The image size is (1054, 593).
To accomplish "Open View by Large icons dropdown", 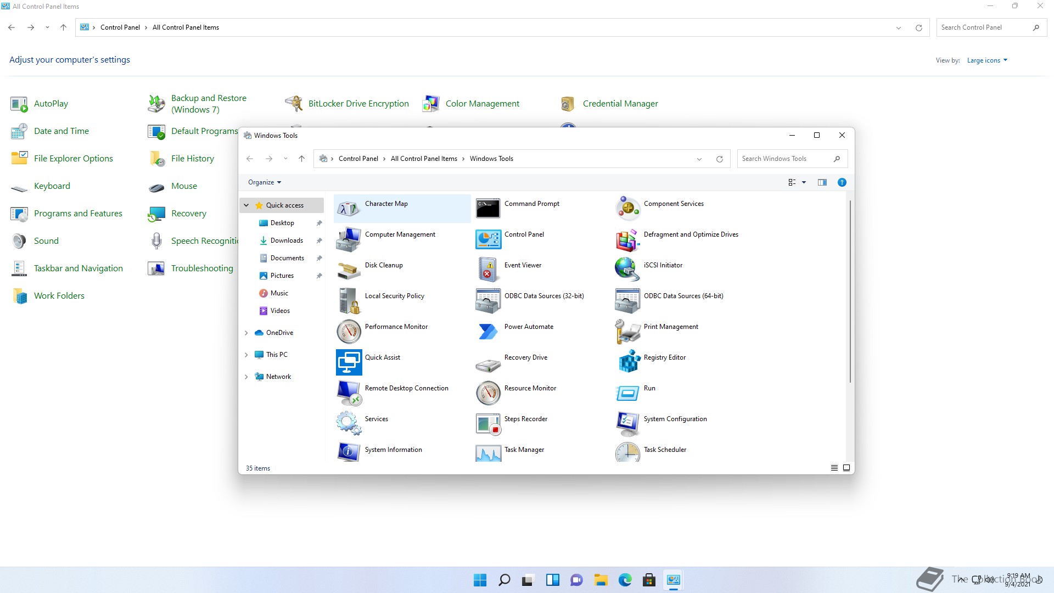I will tap(987, 60).
